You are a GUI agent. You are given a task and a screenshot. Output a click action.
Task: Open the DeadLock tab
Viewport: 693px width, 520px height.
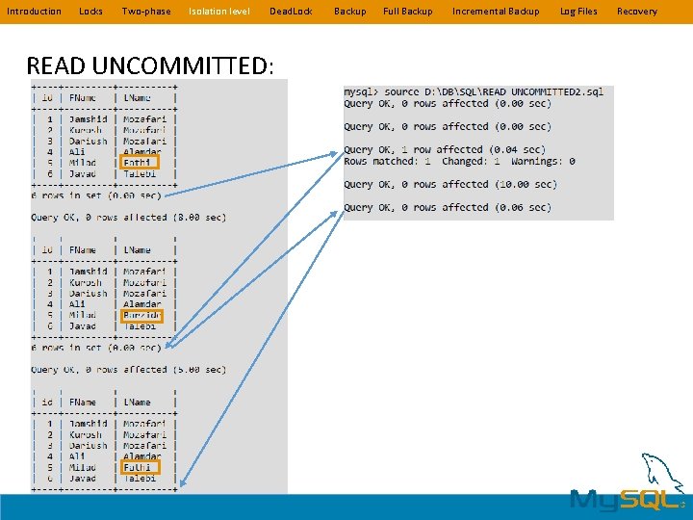pyautogui.click(x=291, y=12)
